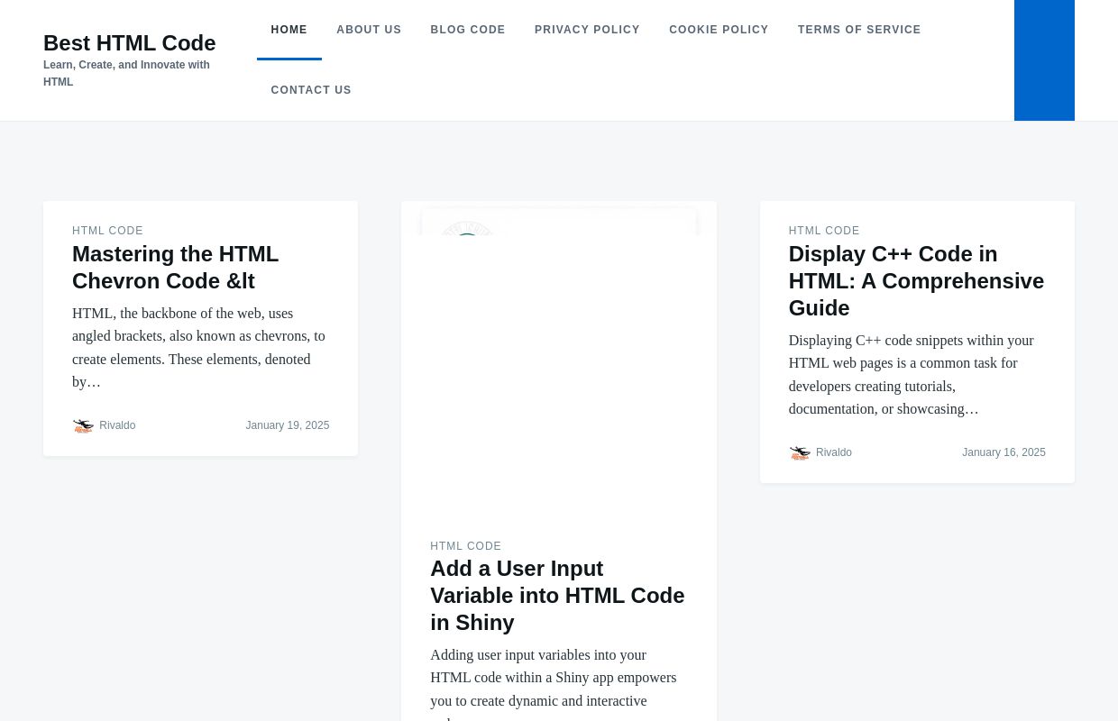Click the January 19, 2025 date link
The image size is (1118, 721).
(288, 425)
